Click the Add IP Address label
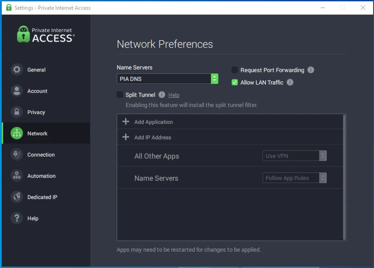Viewport: 374px width, 268px height. pyautogui.click(x=153, y=137)
